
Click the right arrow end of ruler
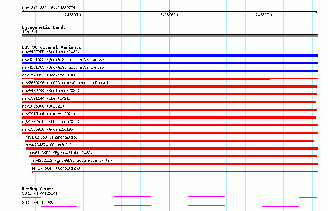pos(316,11)
